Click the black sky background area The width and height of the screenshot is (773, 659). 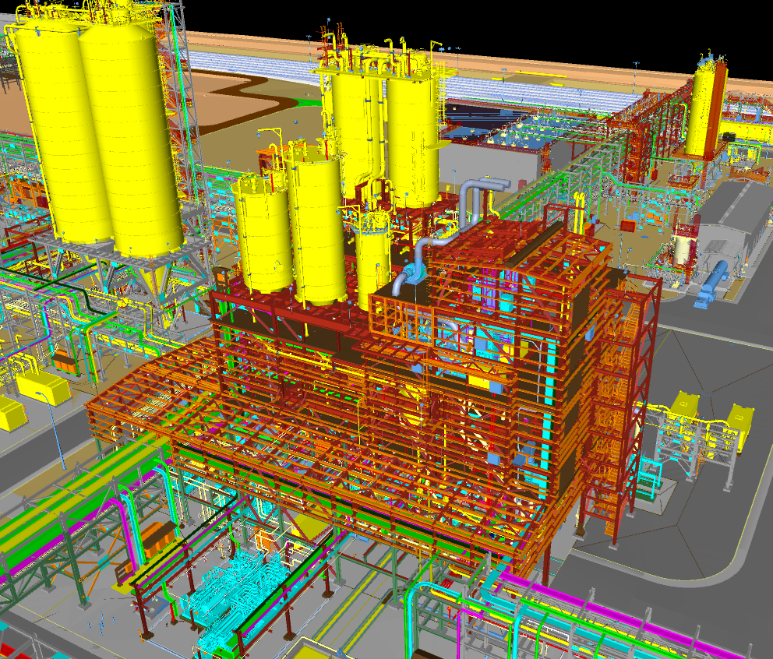(x=545, y=23)
